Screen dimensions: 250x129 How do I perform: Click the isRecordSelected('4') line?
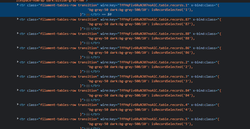click(x=140, y=110)
